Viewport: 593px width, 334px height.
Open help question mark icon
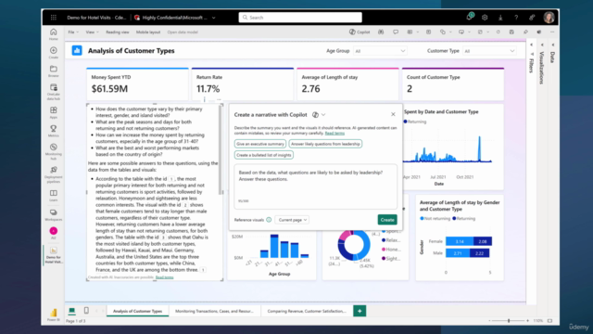point(516,18)
